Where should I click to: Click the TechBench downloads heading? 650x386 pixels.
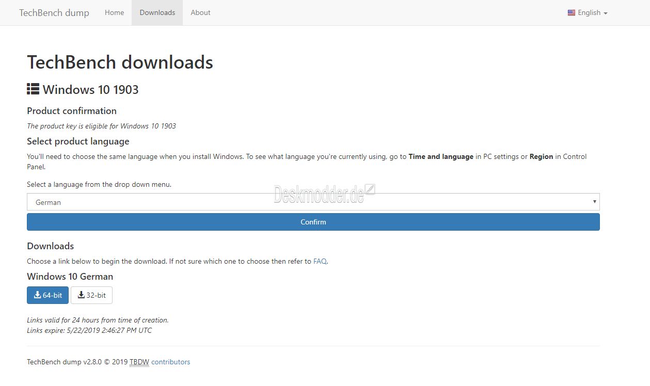tap(120, 62)
